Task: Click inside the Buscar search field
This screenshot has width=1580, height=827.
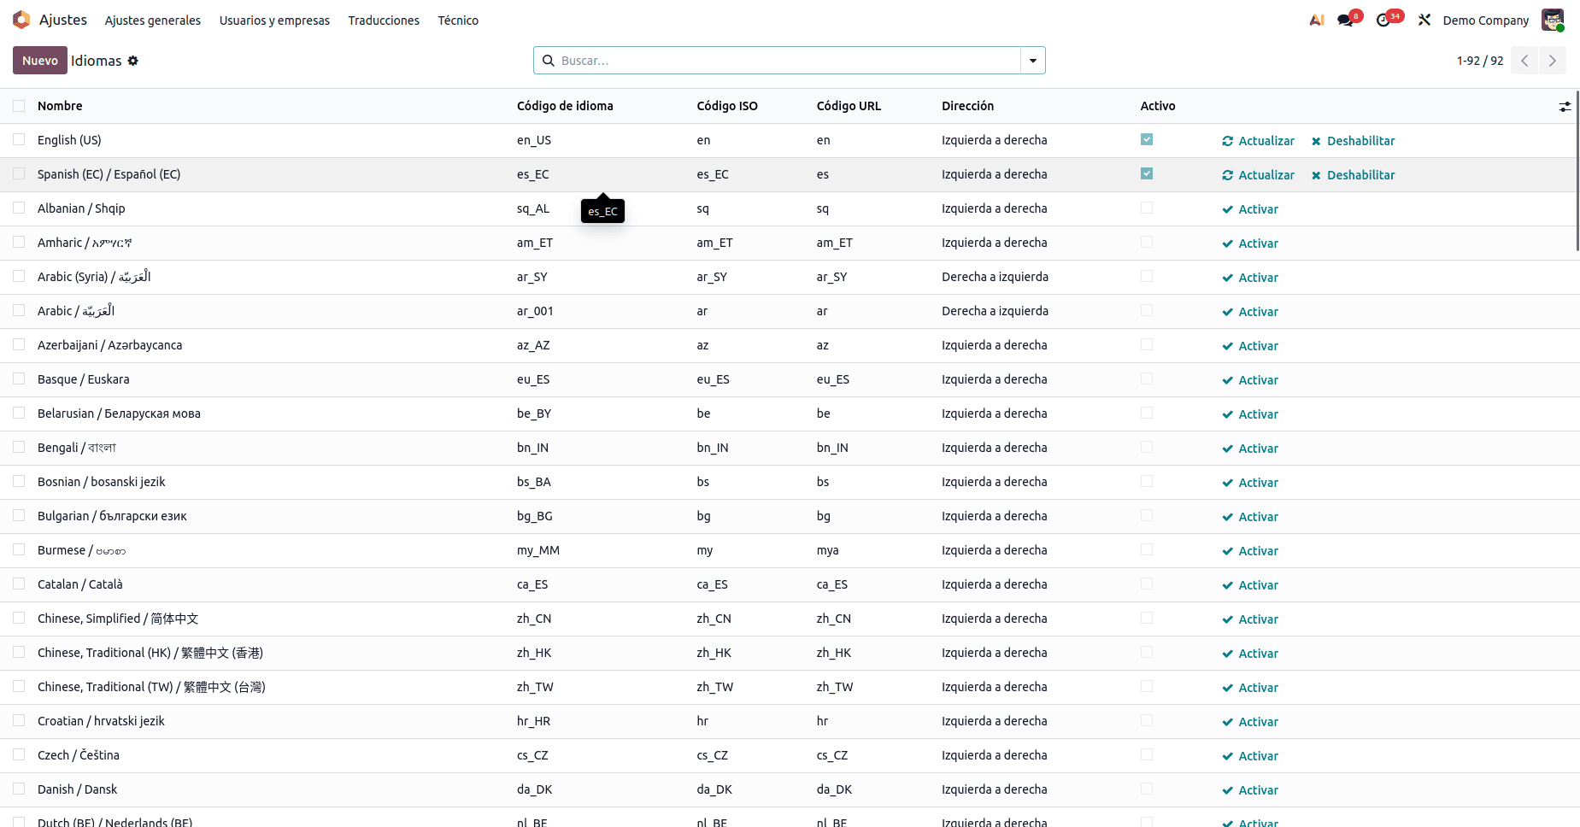Action: [x=769, y=60]
